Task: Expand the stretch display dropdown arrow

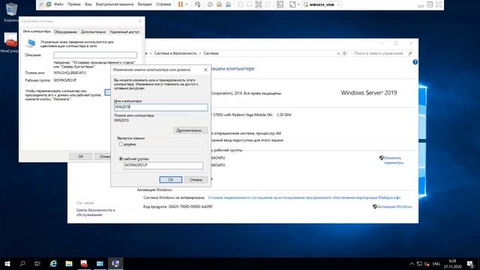Action: tap(298, 4)
